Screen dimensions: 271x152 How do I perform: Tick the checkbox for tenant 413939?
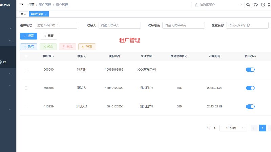click(x=26, y=106)
